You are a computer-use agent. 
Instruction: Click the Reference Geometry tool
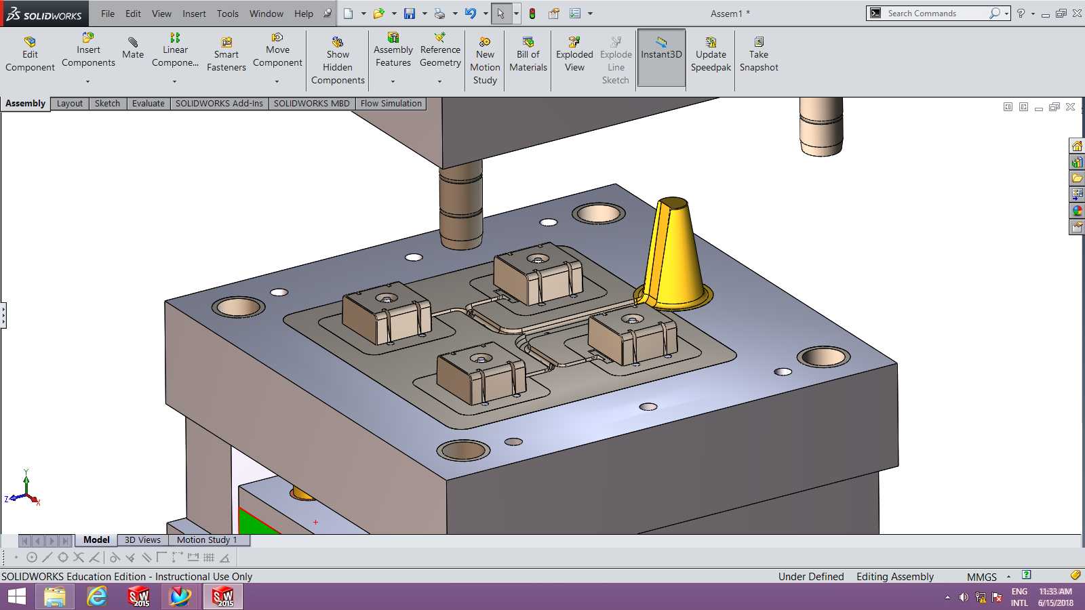[440, 50]
